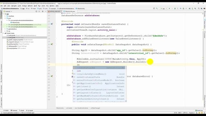
Task: Collapse the java folder node
Action: click(x=5, y=18)
